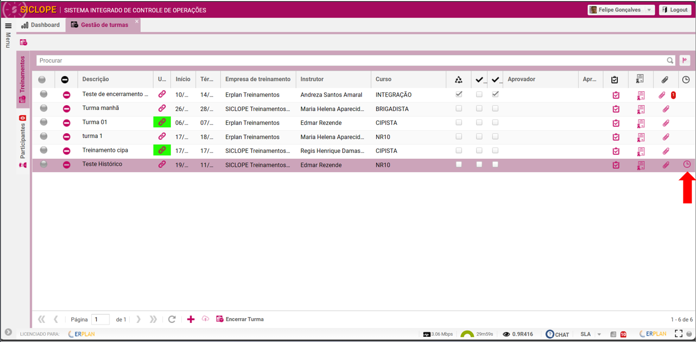Toggle the last checked checkbox for Teste de encerramento
The height and width of the screenshot is (342, 696).
pos(495,94)
